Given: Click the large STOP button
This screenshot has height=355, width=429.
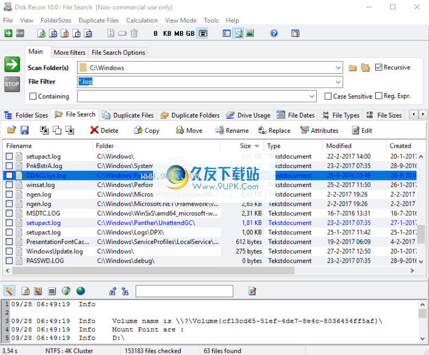Looking at the screenshot, I should tap(12, 84).
